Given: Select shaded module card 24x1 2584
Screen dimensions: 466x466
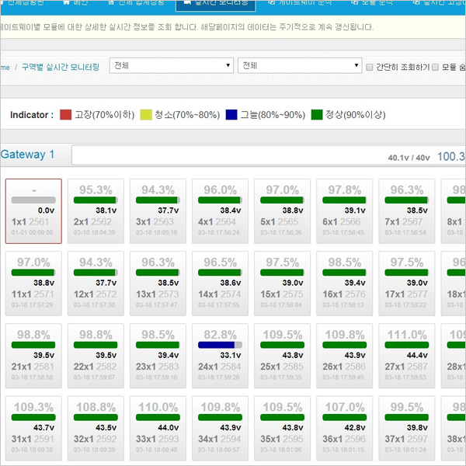Looking at the screenshot, I should [220, 356].
